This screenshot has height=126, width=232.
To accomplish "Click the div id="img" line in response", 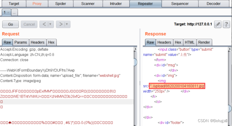I will (x=166, y=76).
